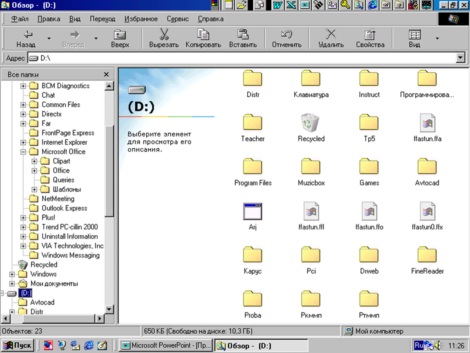This screenshot has width=470, height=353.
Task: Click the Вставить (Paste) toolbar icon
Action: (243, 34)
